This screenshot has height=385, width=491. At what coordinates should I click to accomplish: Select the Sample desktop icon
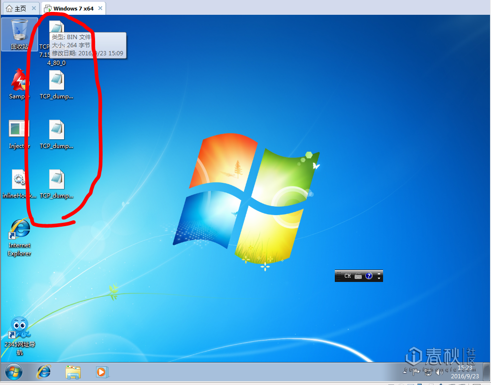click(20, 84)
